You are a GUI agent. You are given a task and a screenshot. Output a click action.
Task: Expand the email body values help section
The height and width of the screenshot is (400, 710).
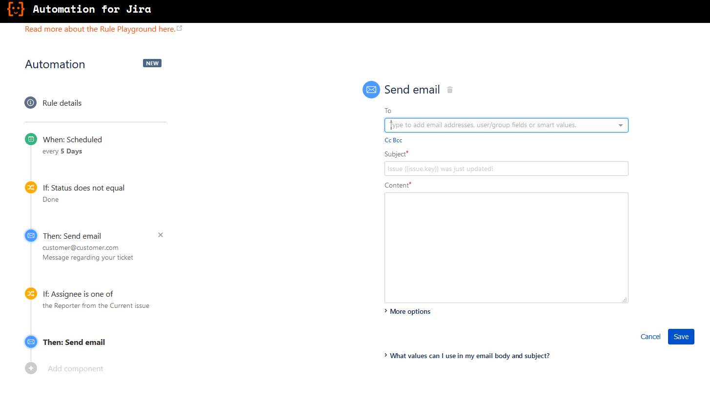coord(469,356)
